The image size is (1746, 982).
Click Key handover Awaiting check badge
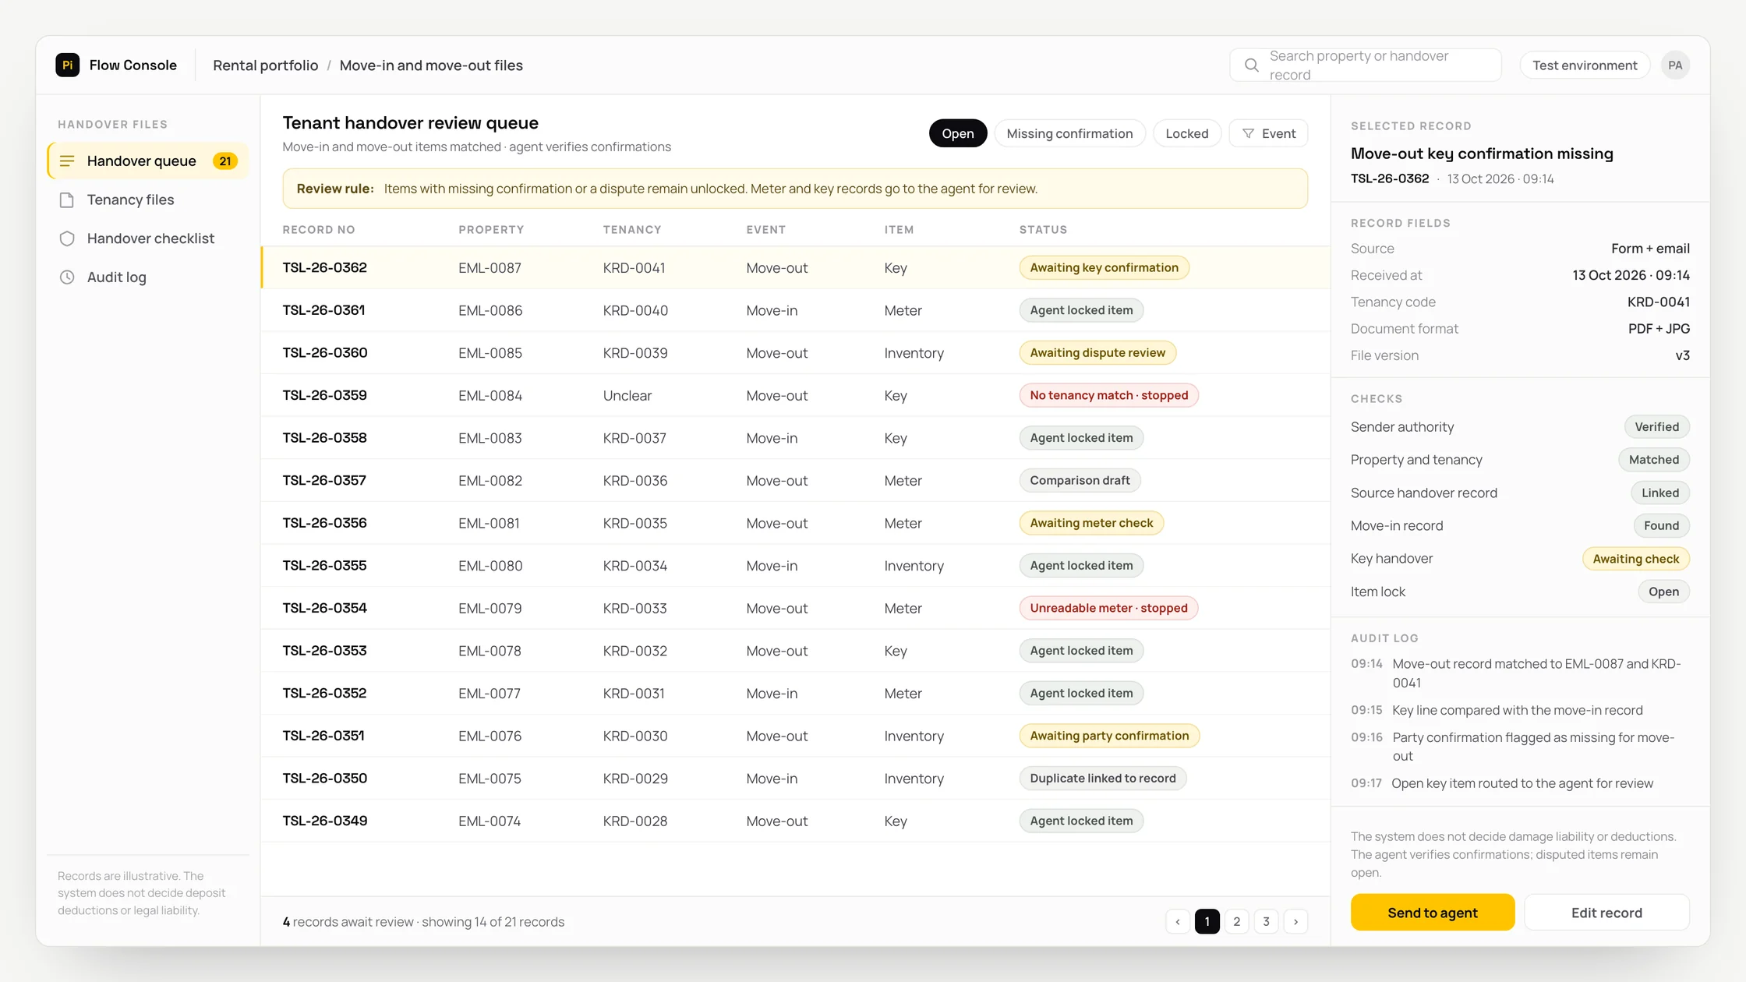coord(1635,559)
